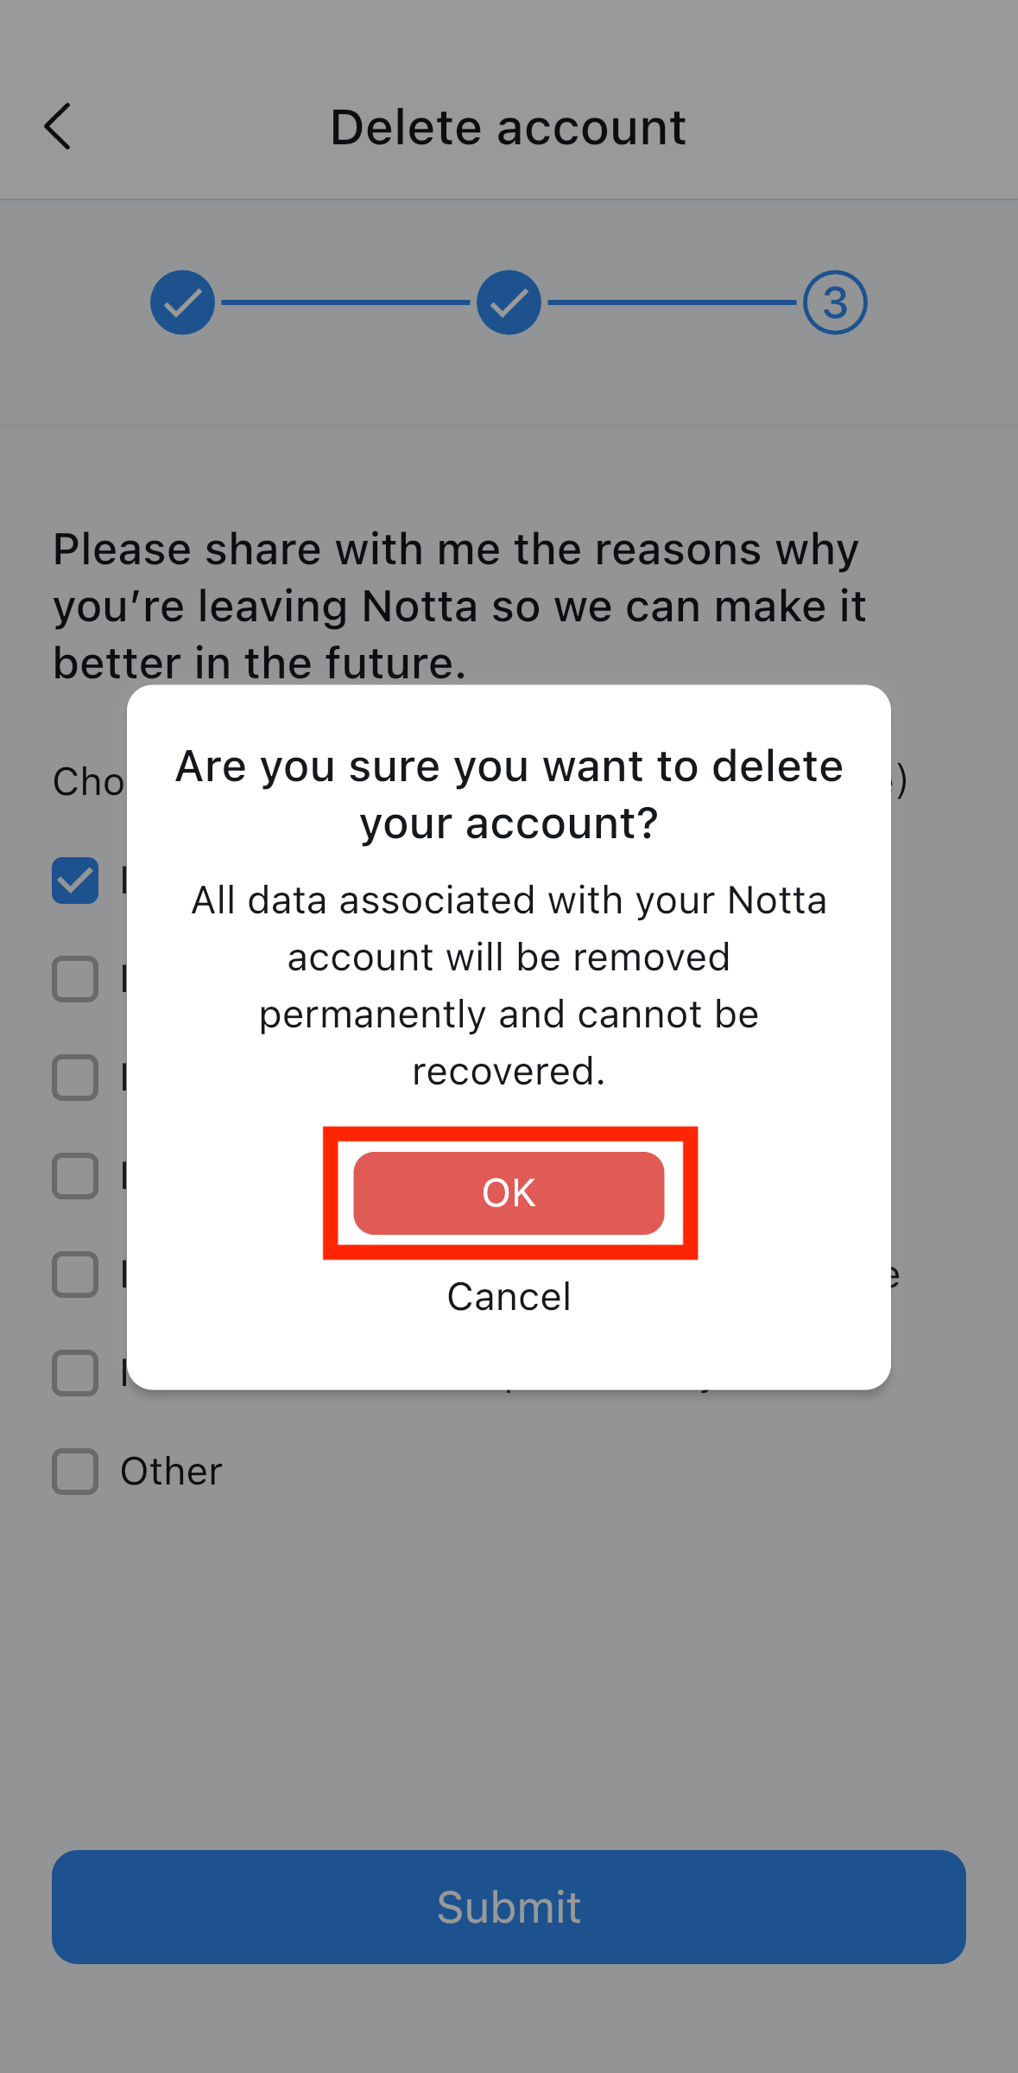Screen dimensions: 1018x2073
Task: Check the fourth reason checkbox in the list
Action: click(75, 1177)
